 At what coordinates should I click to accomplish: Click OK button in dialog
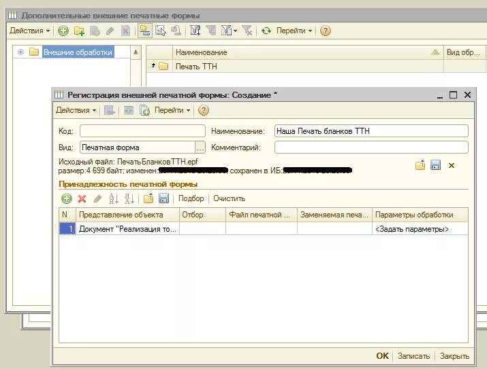pos(382,356)
